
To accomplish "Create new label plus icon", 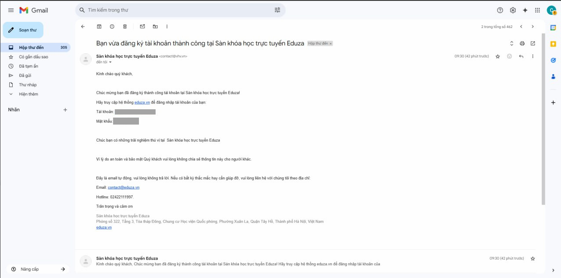I will click(65, 110).
